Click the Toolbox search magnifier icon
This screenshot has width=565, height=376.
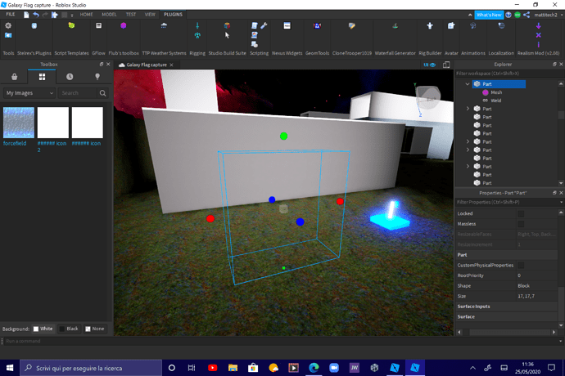pos(102,93)
